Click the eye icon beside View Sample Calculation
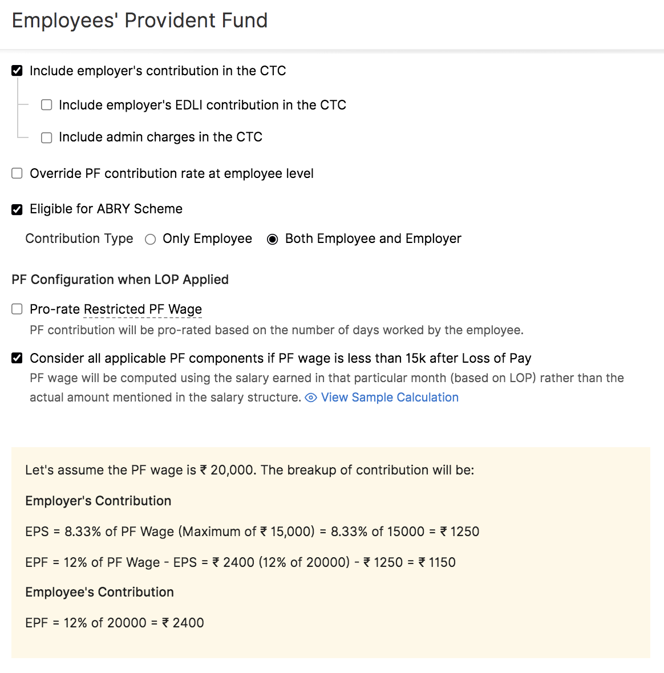Screen dimensions: 664x673 [x=311, y=398]
